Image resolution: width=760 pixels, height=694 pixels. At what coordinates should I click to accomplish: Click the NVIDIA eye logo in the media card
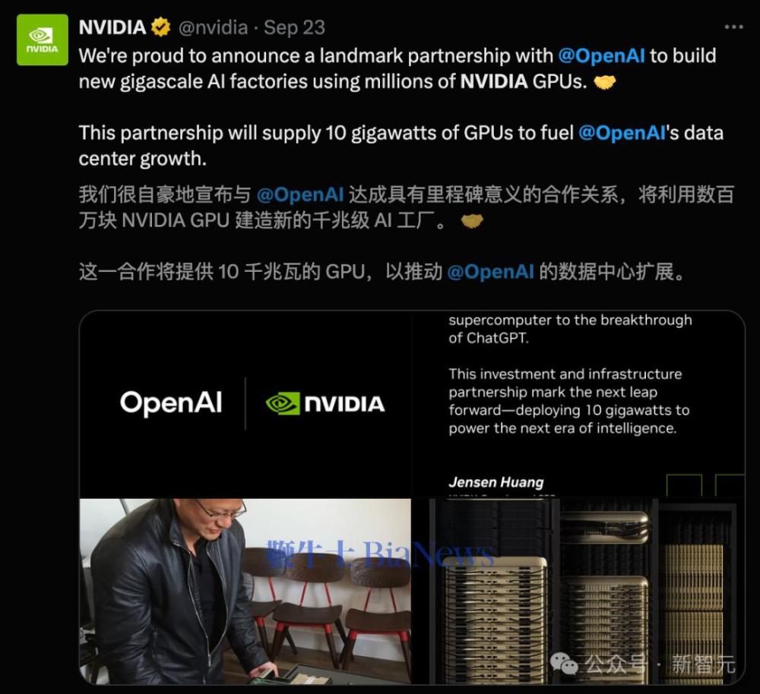tap(283, 403)
